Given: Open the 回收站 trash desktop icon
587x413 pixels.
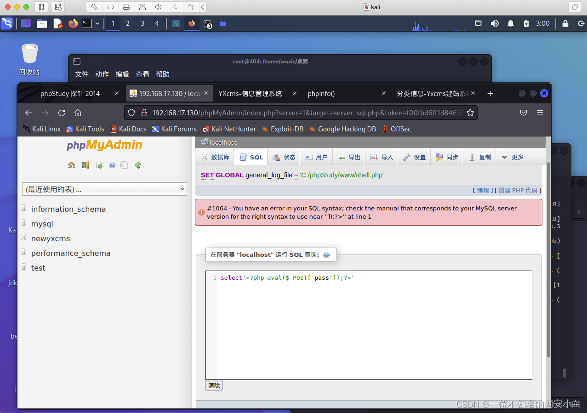Looking at the screenshot, I should pyautogui.click(x=29, y=59).
